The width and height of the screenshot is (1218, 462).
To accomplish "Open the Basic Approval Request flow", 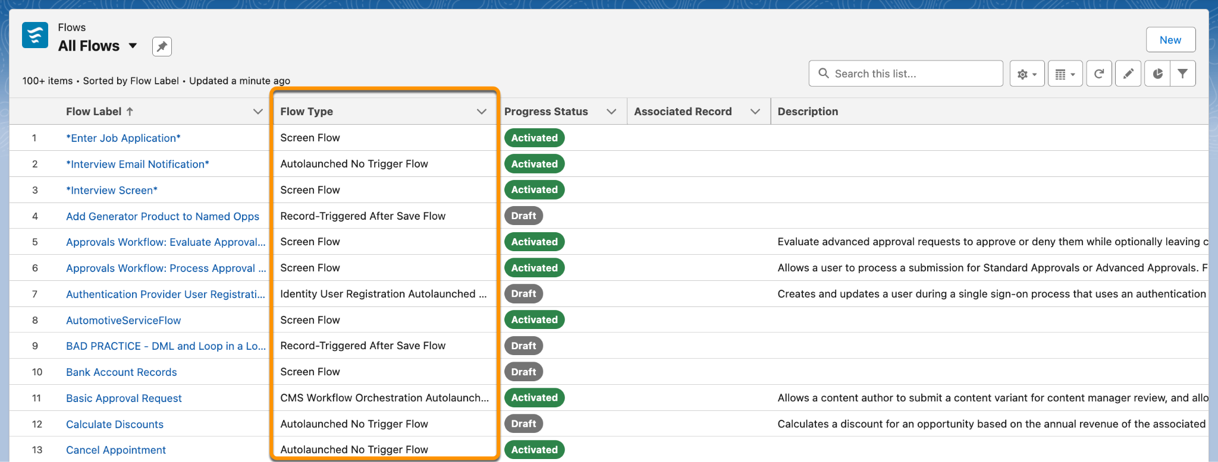I will 124,398.
